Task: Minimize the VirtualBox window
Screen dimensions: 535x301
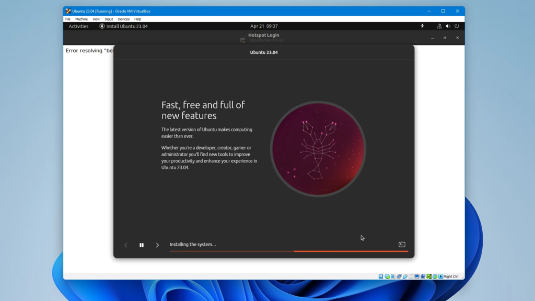Action: click(429, 11)
